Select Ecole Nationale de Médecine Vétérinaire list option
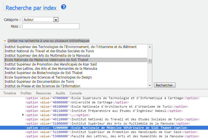 tap(76, 60)
